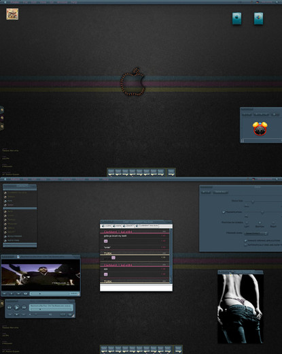Select Bottom for dock position on screen
This screenshot has height=354, width=282.
260,223
